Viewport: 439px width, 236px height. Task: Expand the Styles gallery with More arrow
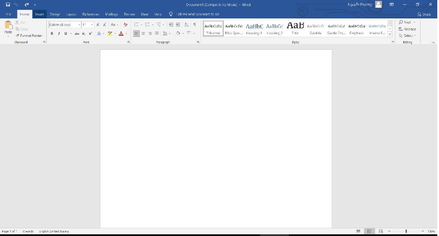[x=390, y=35]
